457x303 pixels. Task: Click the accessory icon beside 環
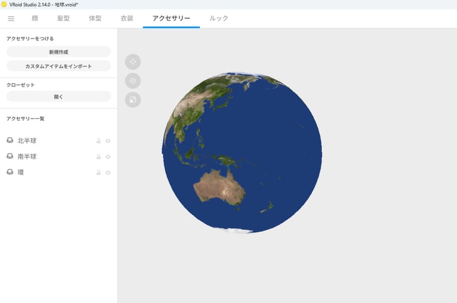point(10,172)
